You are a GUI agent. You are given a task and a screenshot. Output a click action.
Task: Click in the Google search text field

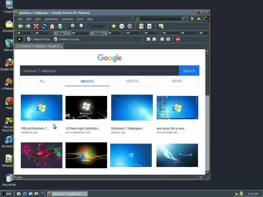click(99, 71)
